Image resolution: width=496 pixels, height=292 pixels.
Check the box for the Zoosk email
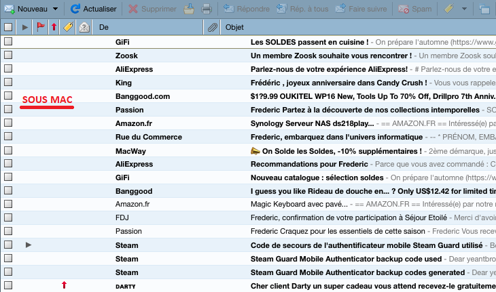pyautogui.click(x=8, y=56)
